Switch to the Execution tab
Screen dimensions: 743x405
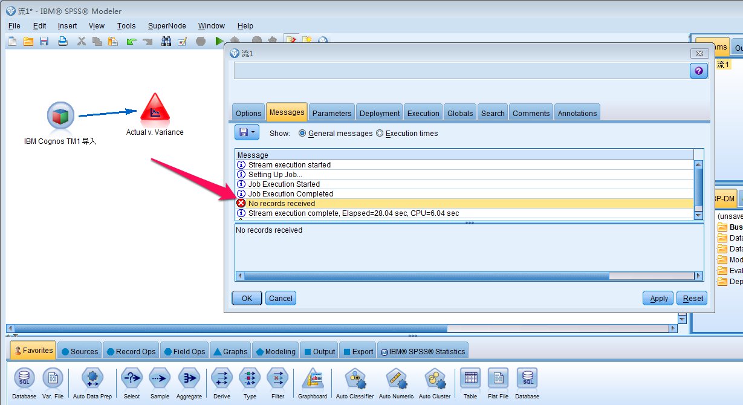423,113
